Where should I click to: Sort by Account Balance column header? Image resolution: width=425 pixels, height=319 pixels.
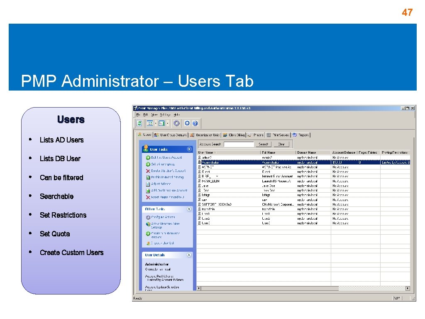pos(344,152)
